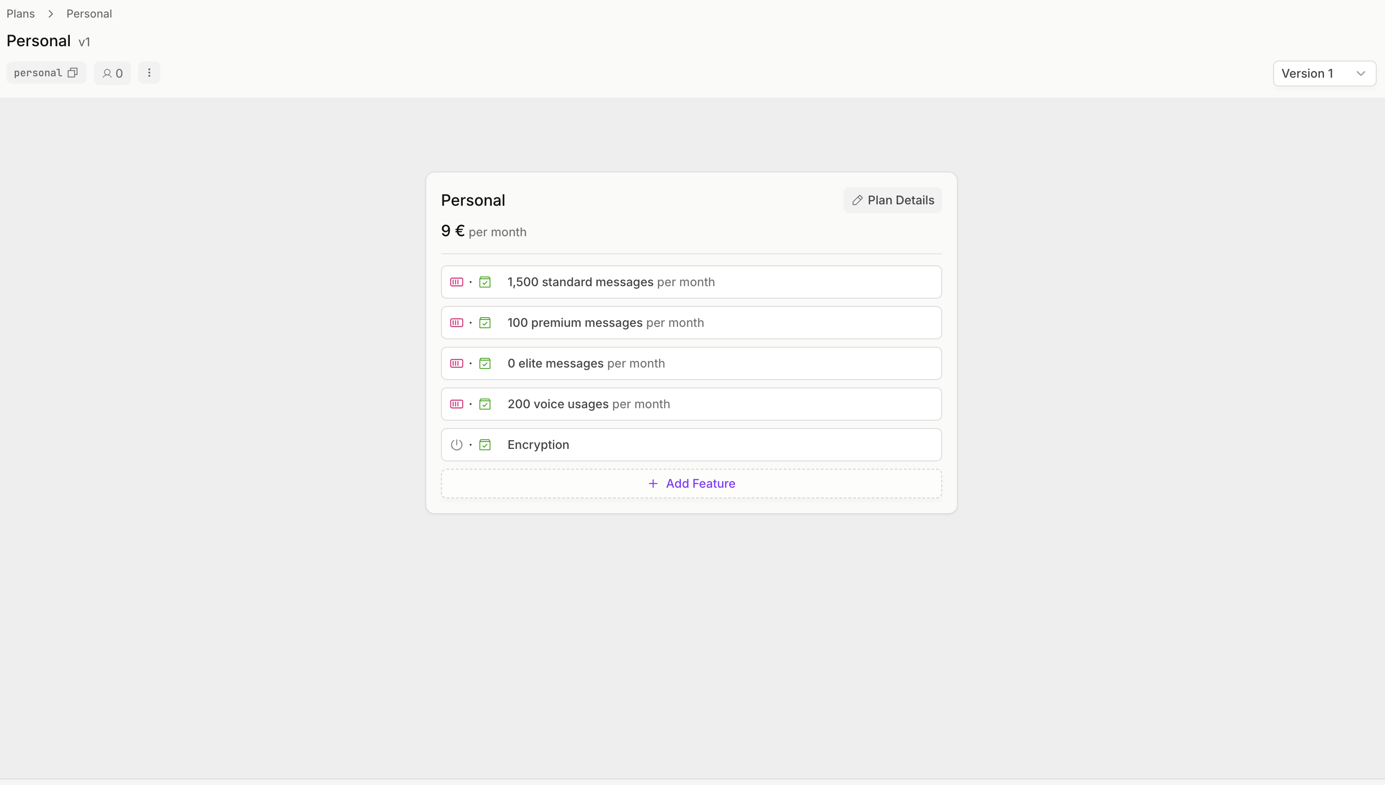Screen dimensions: 1385x785
Task: Click Add Feature
Action: tap(691, 484)
